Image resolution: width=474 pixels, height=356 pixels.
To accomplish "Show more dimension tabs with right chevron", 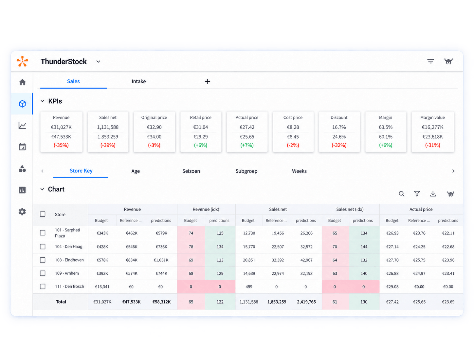I will click(x=453, y=171).
